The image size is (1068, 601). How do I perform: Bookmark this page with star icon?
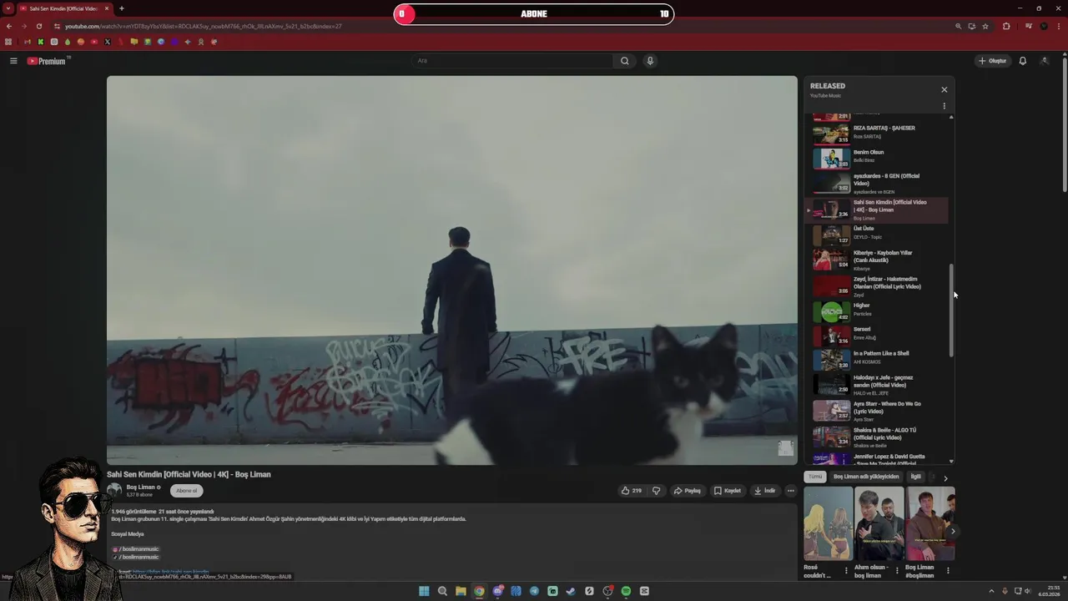(x=985, y=26)
